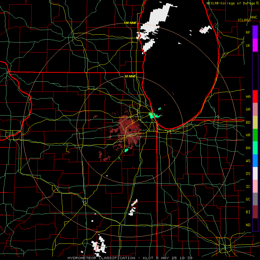260x260 pixels.
Task: Click the HR legend label
Action: [x=248, y=135]
